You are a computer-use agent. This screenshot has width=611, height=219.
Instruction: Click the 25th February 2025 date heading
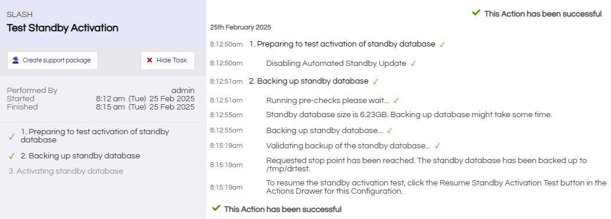click(x=240, y=28)
